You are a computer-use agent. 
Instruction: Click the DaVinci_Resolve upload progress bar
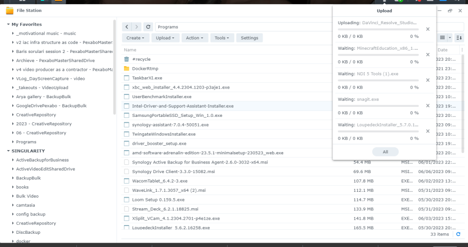pos(378,29)
